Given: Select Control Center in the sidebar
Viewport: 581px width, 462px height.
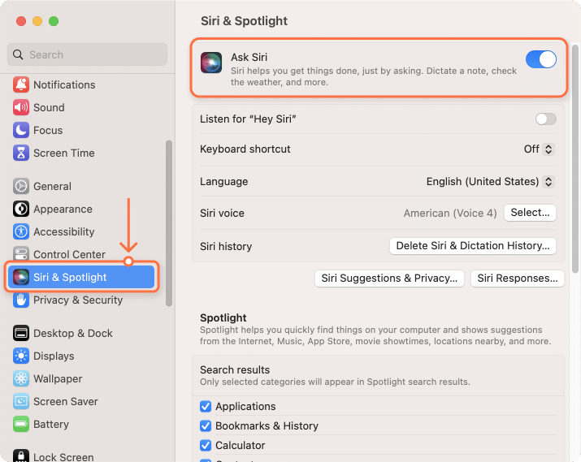Looking at the screenshot, I should click(80, 254).
